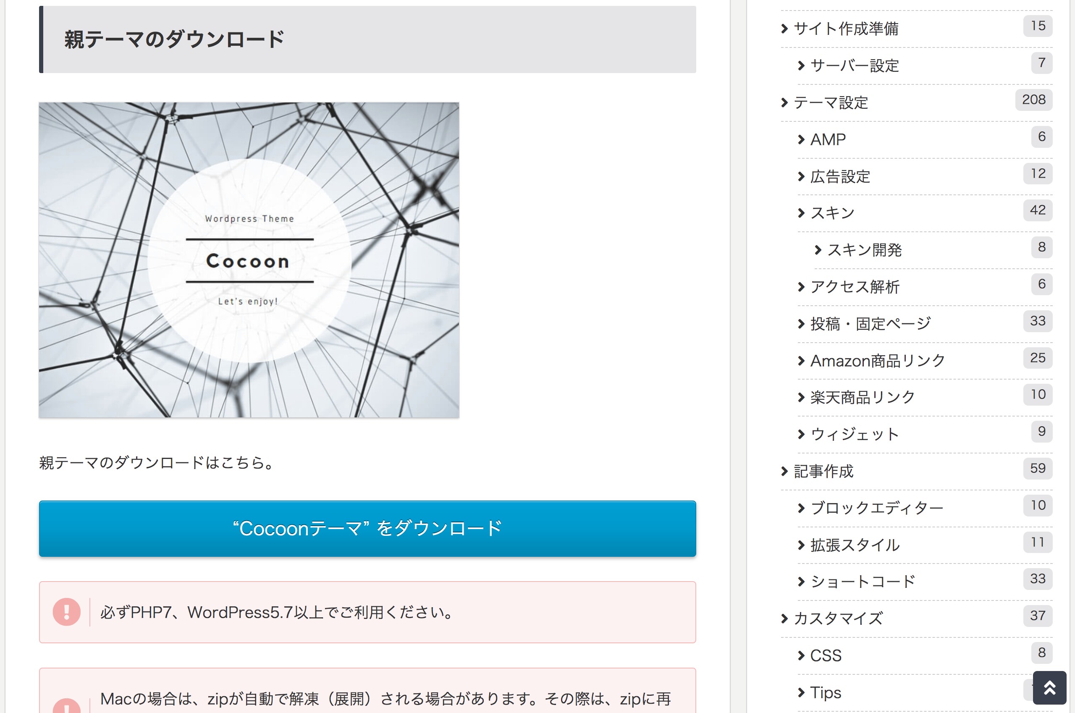Open 投稿・固定ページ category
The image size is (1075, 713).
click(870, 324)
